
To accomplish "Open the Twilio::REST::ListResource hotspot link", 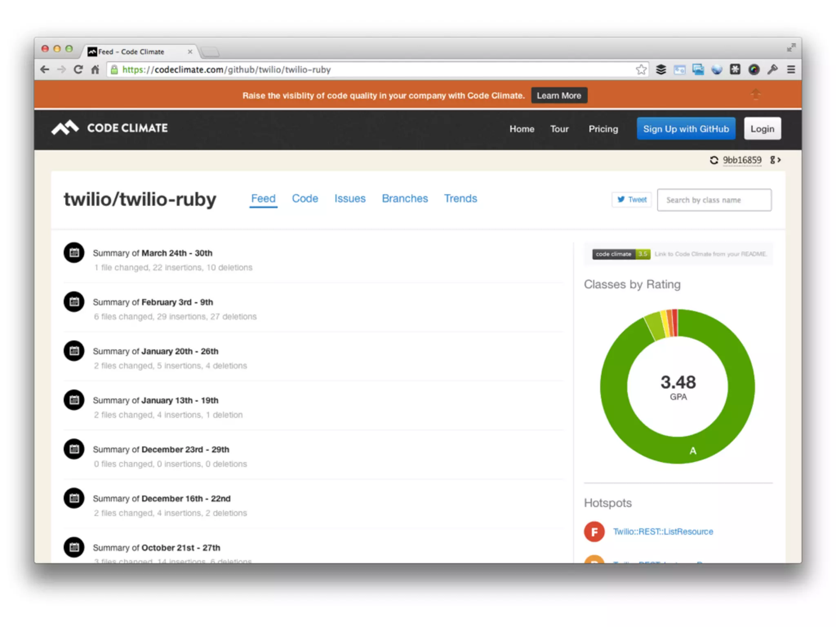I will 663,531.
